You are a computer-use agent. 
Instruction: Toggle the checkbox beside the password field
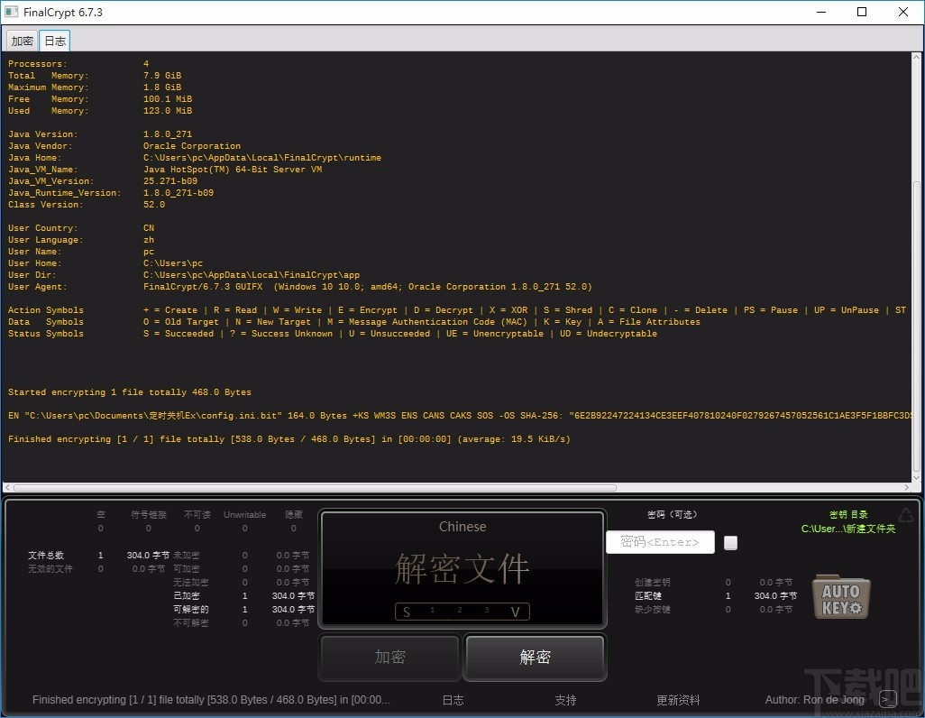click(x=730, y=542)
